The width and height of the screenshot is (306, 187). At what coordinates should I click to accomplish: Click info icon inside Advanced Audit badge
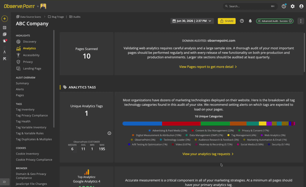point(290,21)
